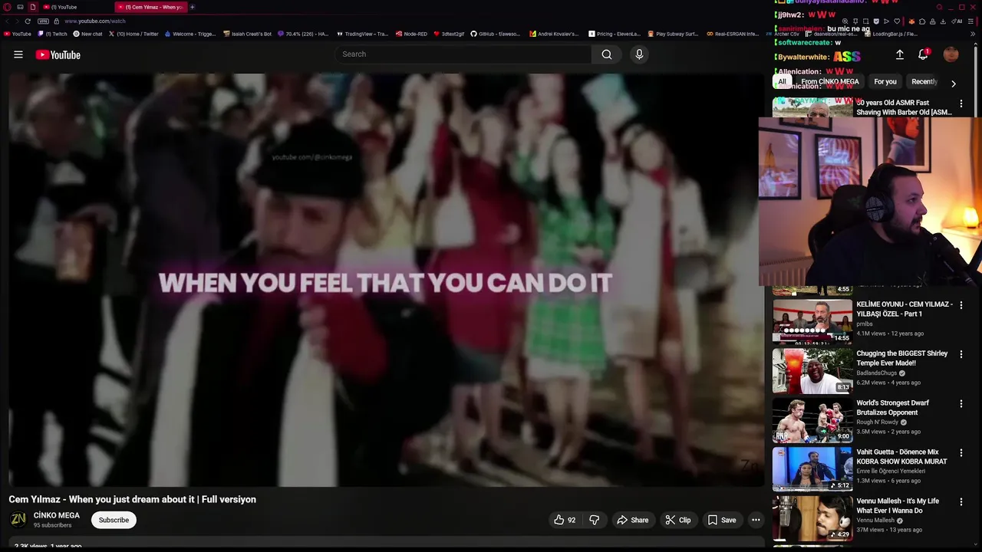This screenshot has height=552, width=982.
Task: Start voice search with microphone icon
Action: [639, 54]
